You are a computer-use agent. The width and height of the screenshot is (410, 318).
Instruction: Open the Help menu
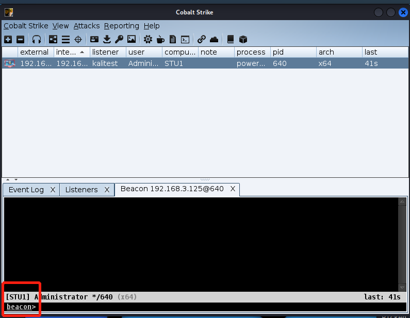tap(152, 26)
